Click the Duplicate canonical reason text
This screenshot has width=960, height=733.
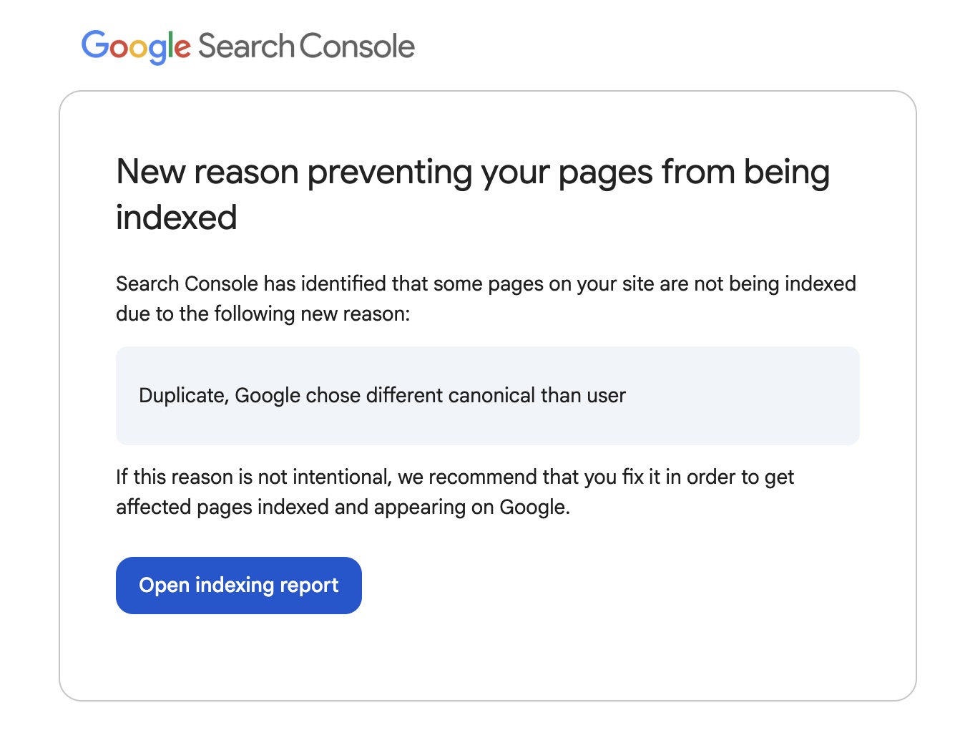pos(382,396)
